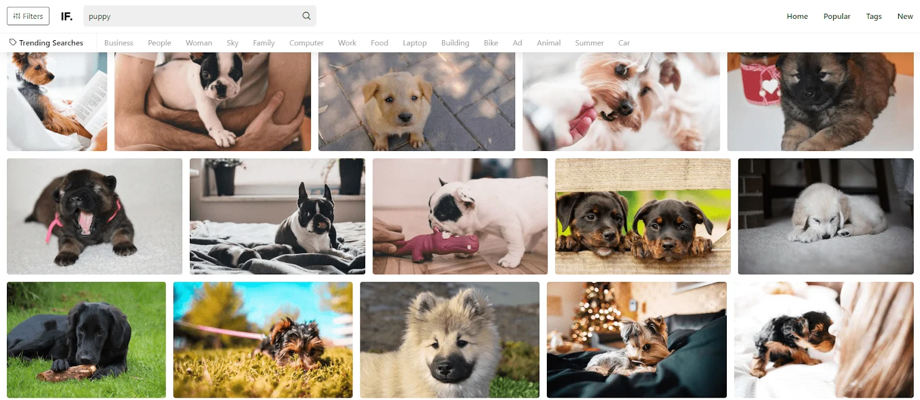Go to the Home page

797,16
